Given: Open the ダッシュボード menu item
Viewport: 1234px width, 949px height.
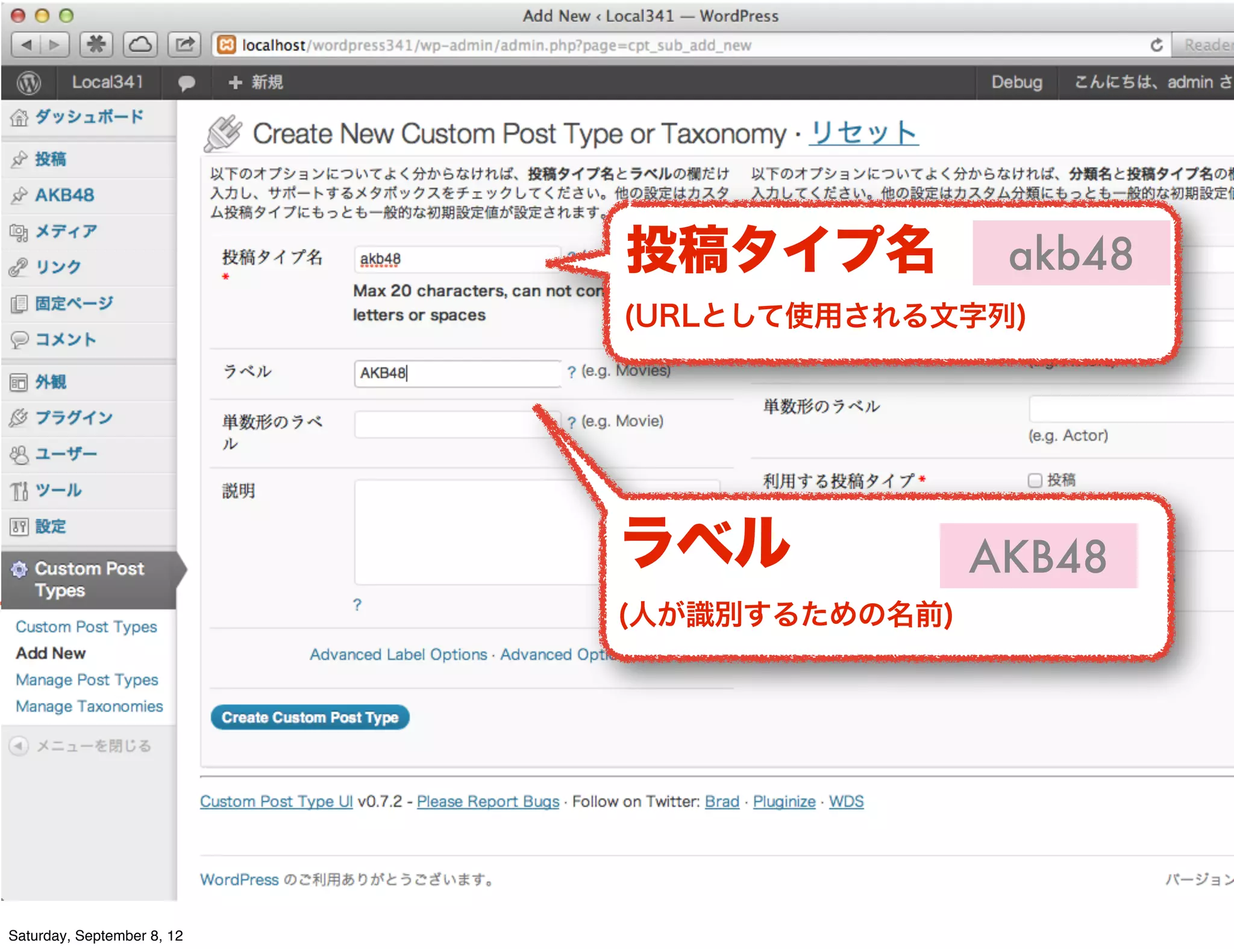Looking at the screenshot, I should (x=89, y=118).
